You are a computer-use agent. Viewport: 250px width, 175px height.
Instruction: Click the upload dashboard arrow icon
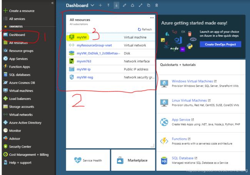tap(108, 5)
